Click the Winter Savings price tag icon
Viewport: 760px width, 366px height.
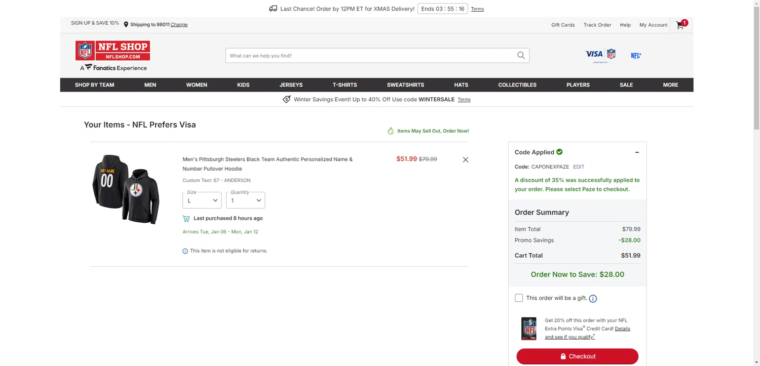pyautogui.click(x=287, y=99)
